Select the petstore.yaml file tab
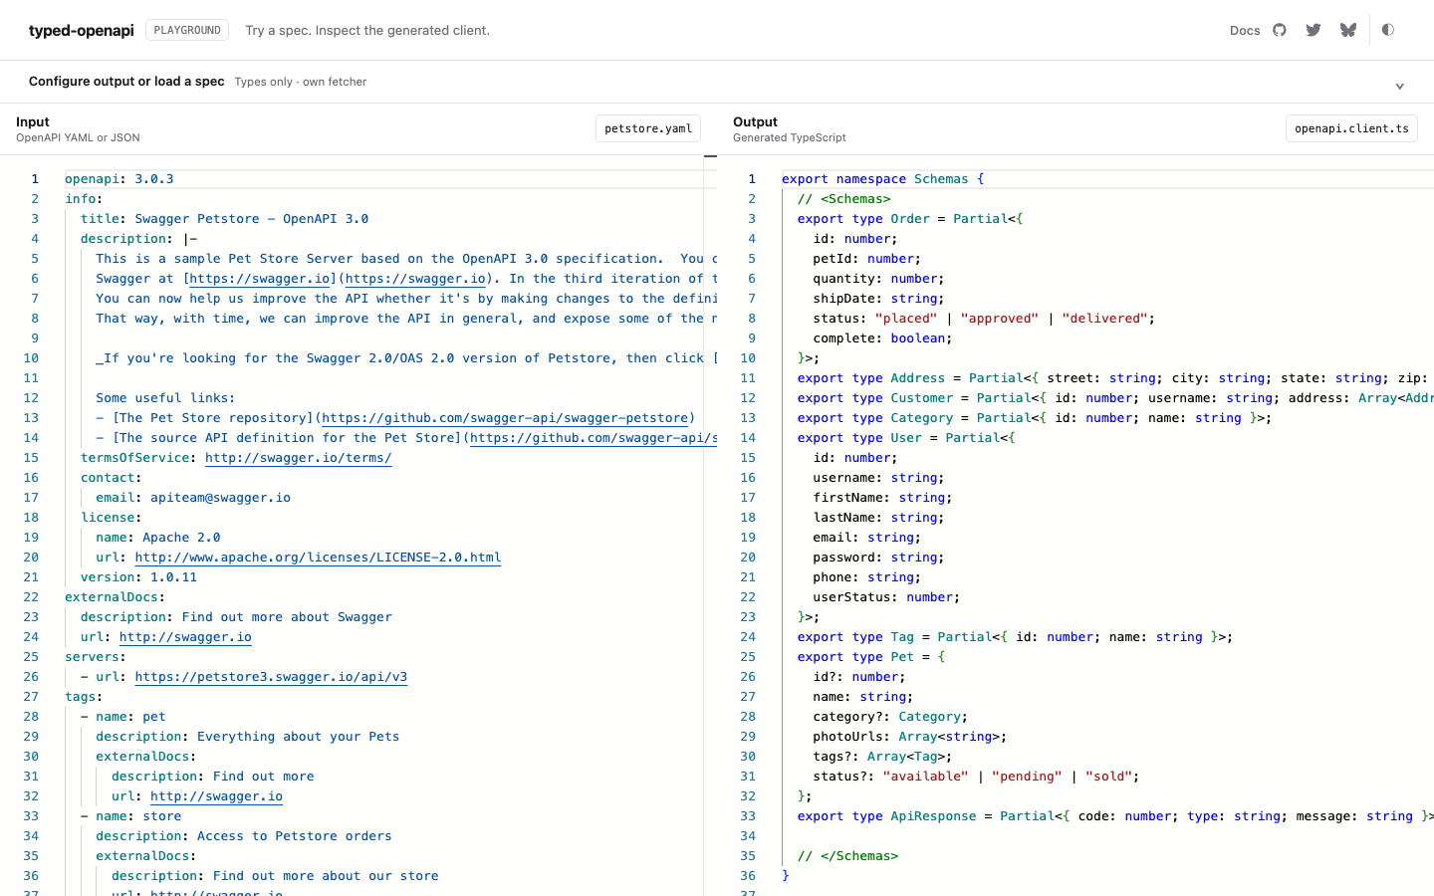 (x=648, y=128)
